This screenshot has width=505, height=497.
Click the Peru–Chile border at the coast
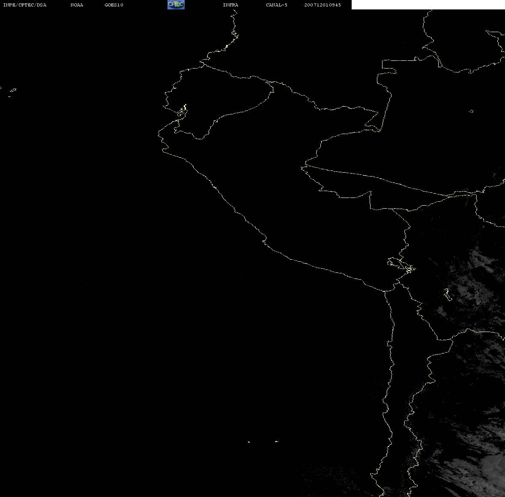(386, 291)
